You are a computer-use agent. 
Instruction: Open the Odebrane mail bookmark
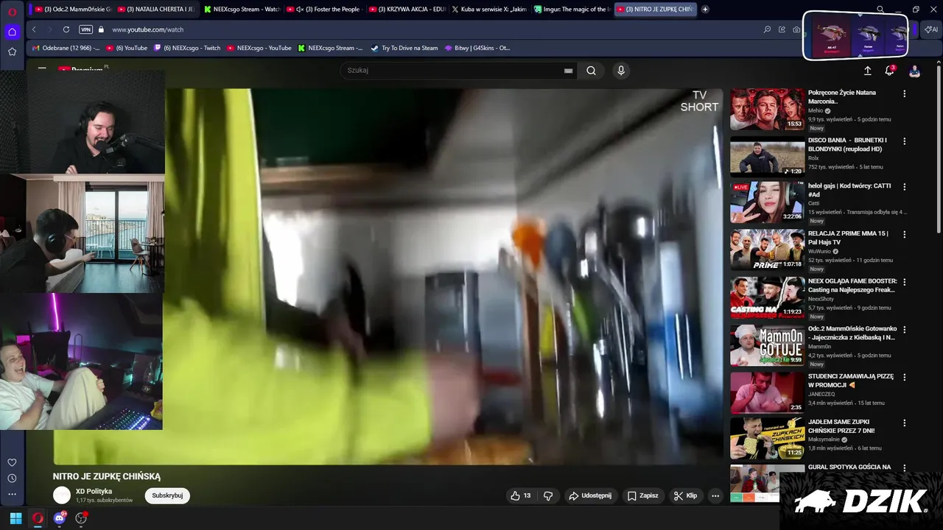pyautogui.click(x=66, y=48)
